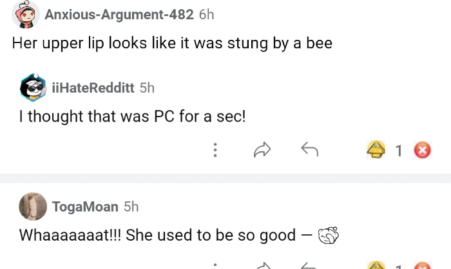Screen dimensions: 451x269
Task: Collapse the thread at "Her upper lip" comment text
Action: tap(172, 44)
